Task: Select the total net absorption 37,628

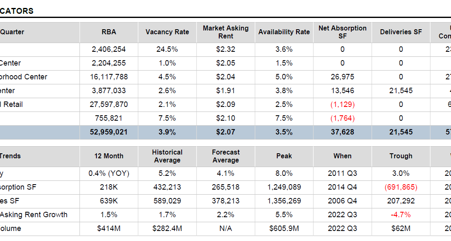Action: 342,132
